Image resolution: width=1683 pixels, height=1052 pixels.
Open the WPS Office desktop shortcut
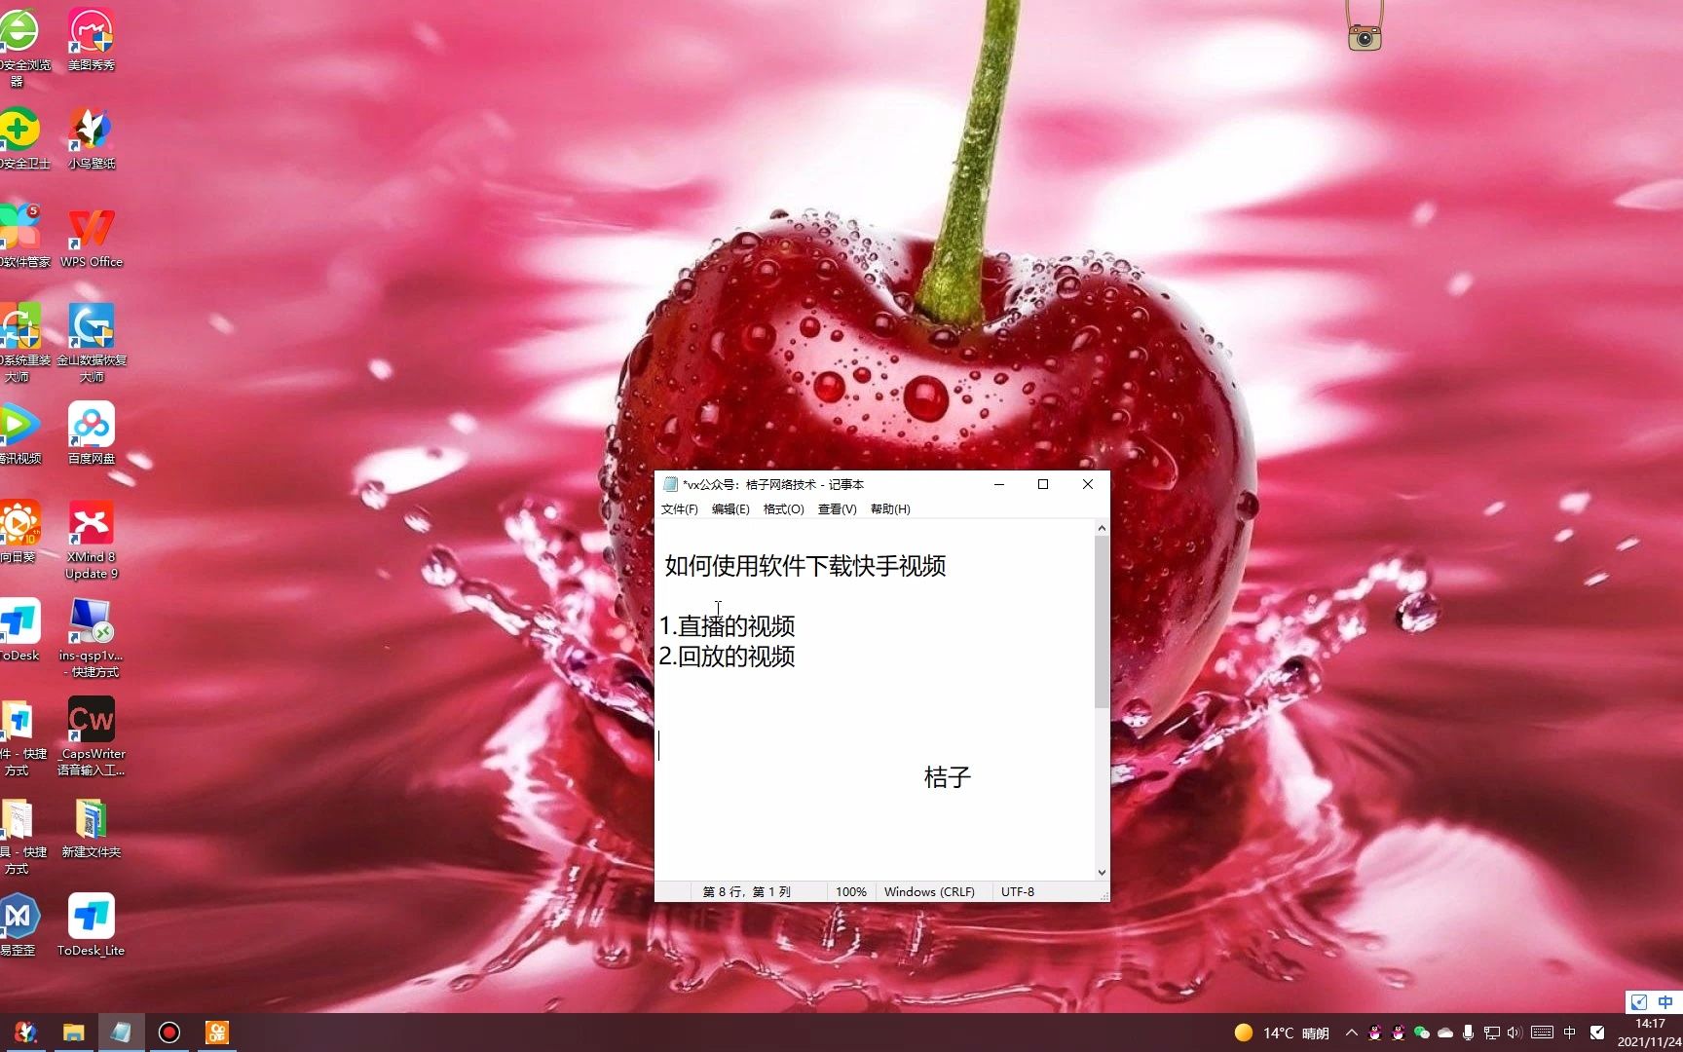91,234
